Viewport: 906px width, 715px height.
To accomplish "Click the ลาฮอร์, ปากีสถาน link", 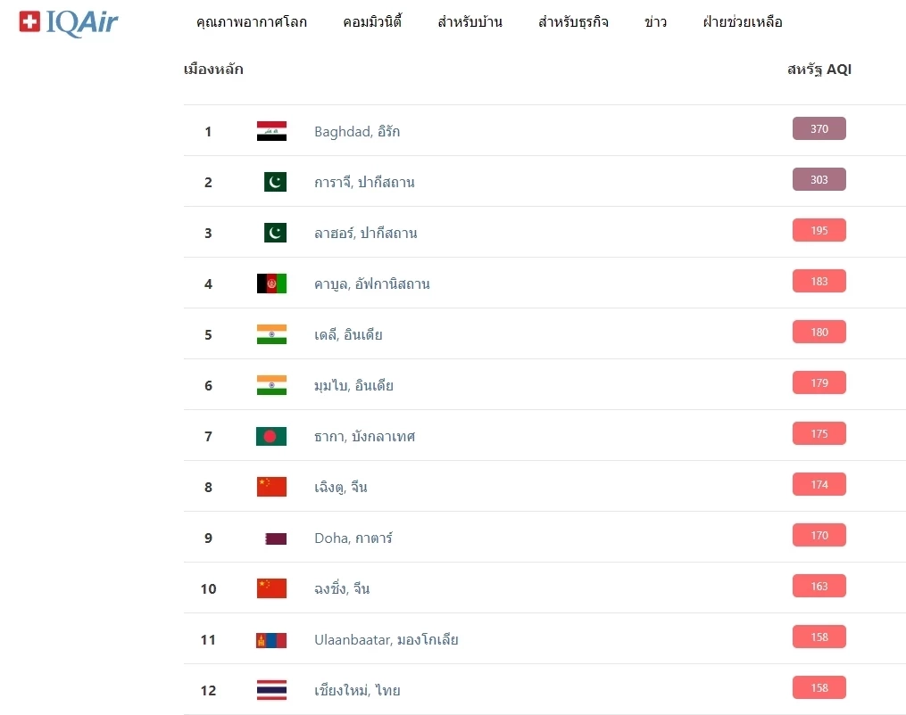I will (x=365, y=234).
